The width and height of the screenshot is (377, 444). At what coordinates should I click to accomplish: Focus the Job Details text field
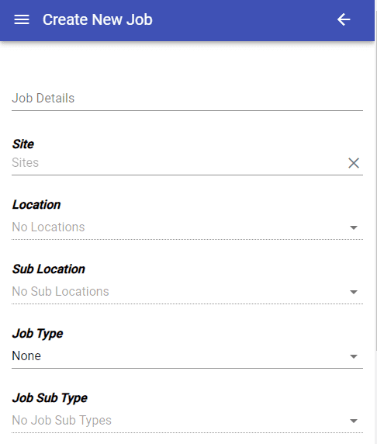coord(187,99)
